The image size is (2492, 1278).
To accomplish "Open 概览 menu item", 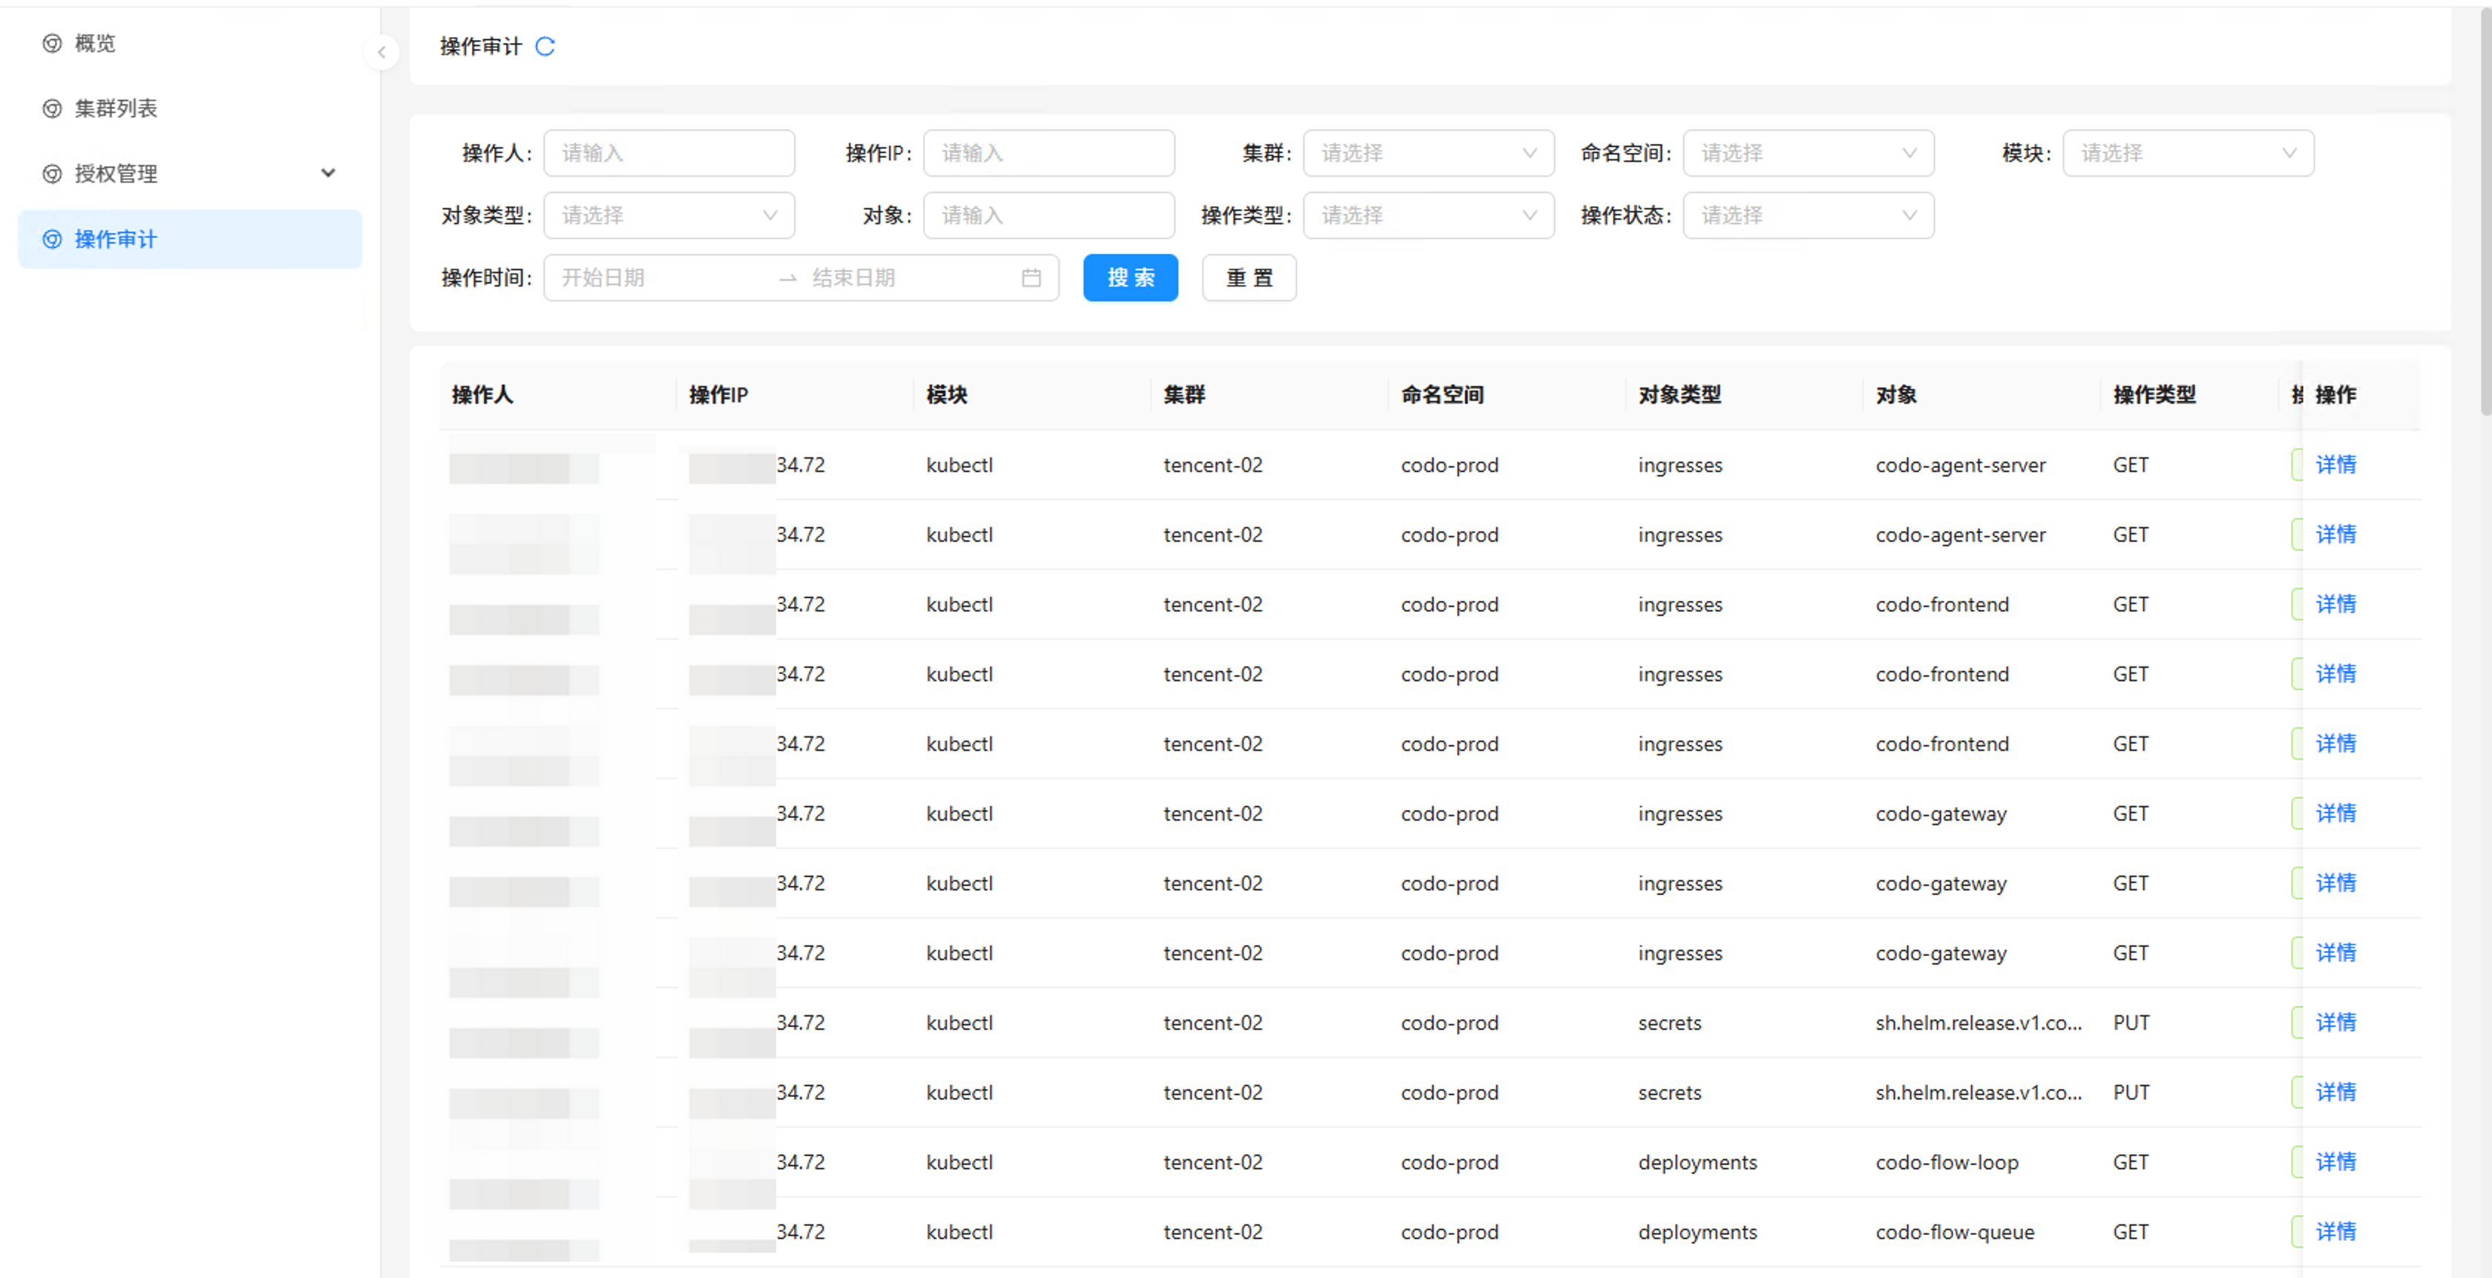I will tap(191, 44).
